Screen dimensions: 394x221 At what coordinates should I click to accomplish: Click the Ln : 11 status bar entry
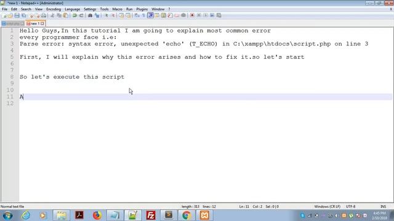pyautogui.click(x=244, y=206)
